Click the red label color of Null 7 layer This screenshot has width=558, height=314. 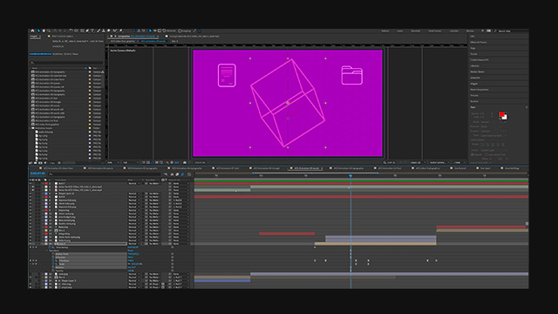pos(46,183)
